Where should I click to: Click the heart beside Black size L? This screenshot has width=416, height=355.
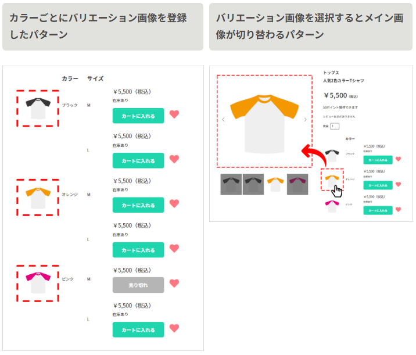[x=174, y=159]
